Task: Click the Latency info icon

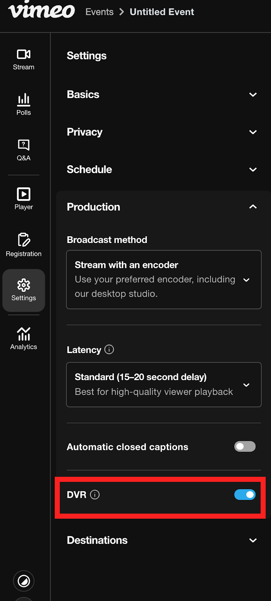Action: point(109,350)
